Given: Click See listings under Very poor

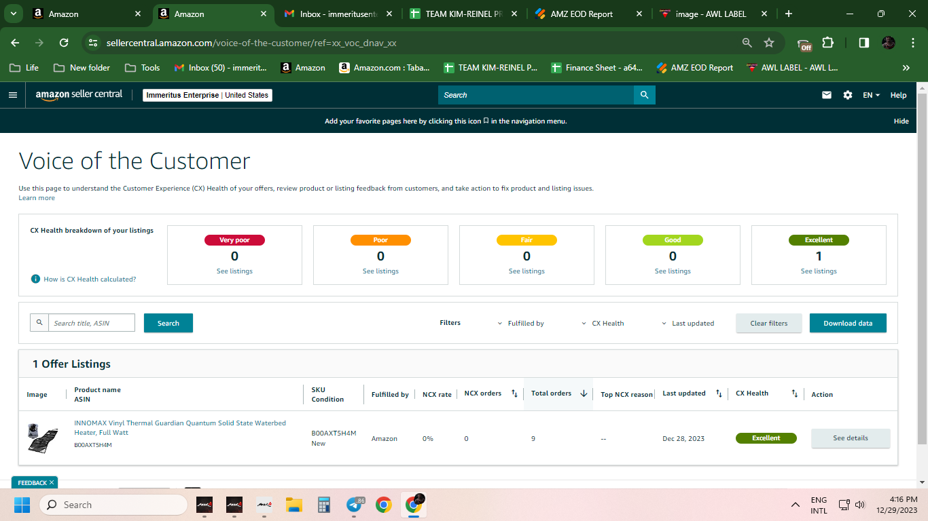Looking at the screenshot, I should 234,271.
